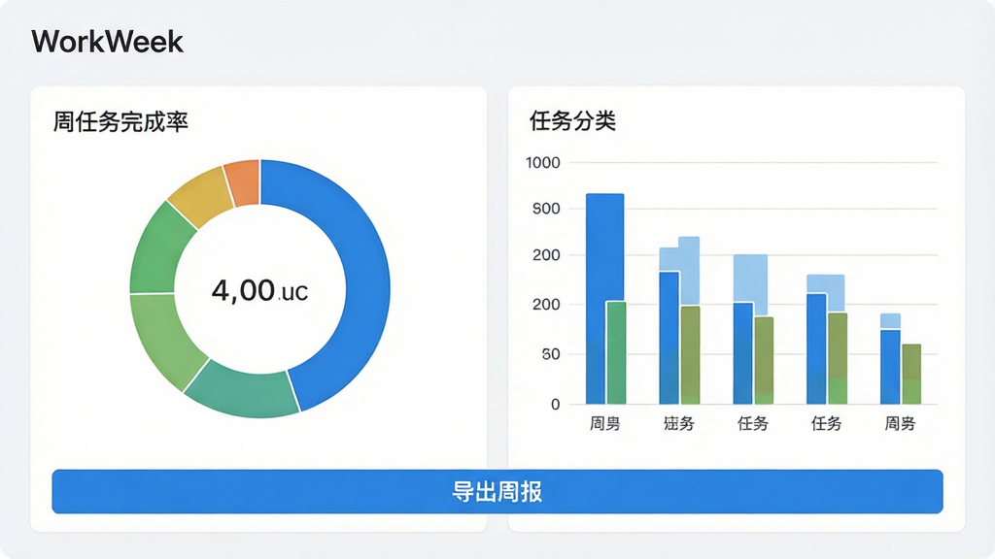
Task: Select the 周任务完成率 card heading
Action: 120,121
